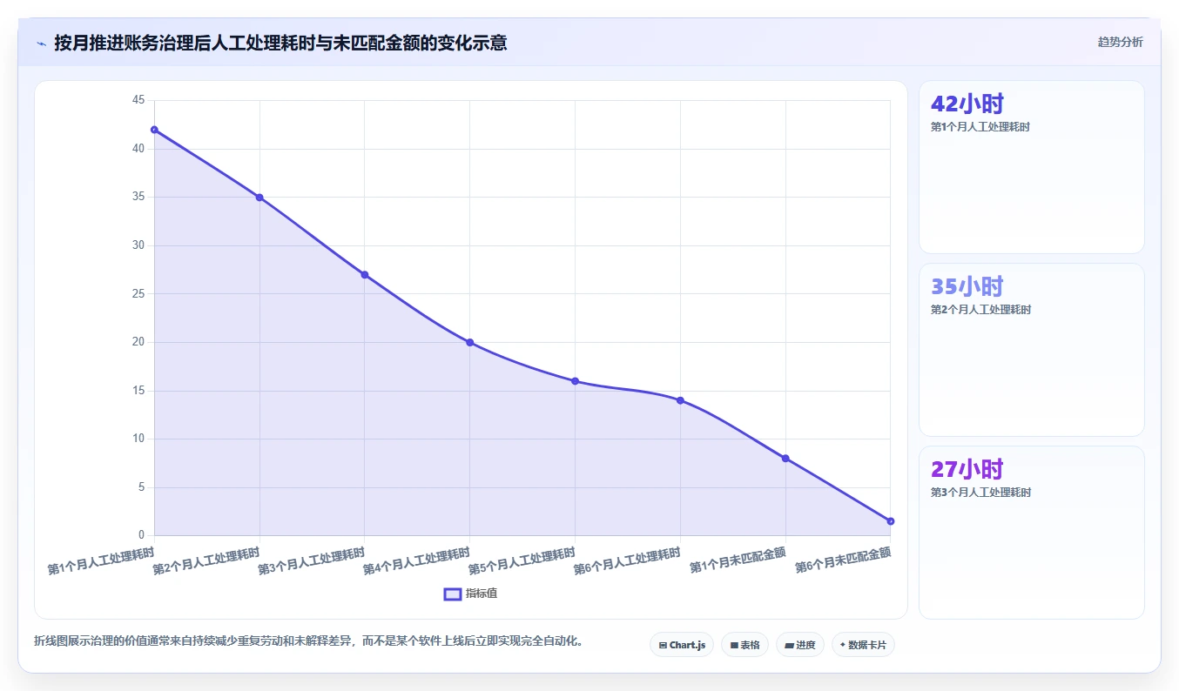Click x-axis label 第4个月人工处理耗时
Viewport: 1179px width, 691px height.
pyautogui.click(x=417, y=561)
